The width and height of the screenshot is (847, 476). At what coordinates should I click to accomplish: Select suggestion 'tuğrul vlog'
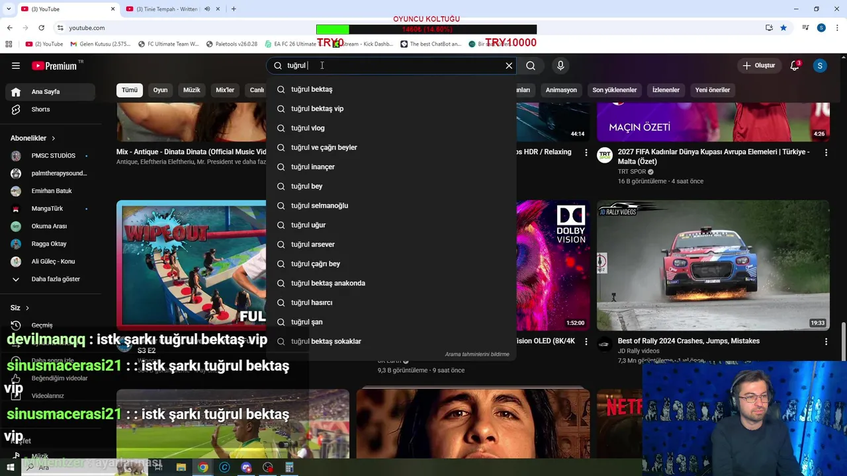391,128
